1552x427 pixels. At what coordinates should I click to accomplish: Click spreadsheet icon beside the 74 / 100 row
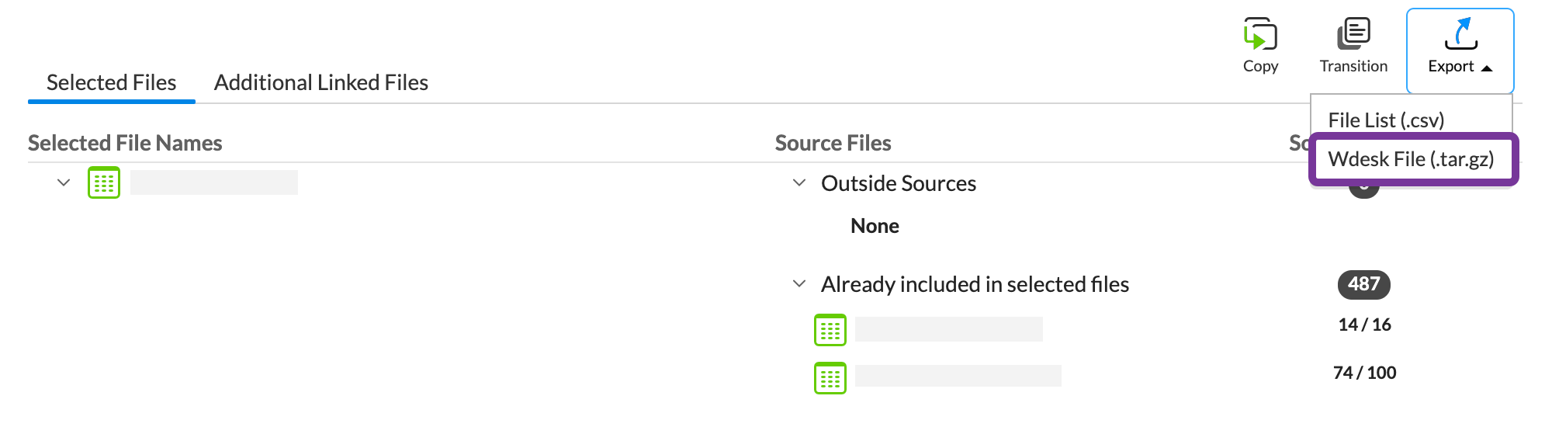click(x=830, y=378)
